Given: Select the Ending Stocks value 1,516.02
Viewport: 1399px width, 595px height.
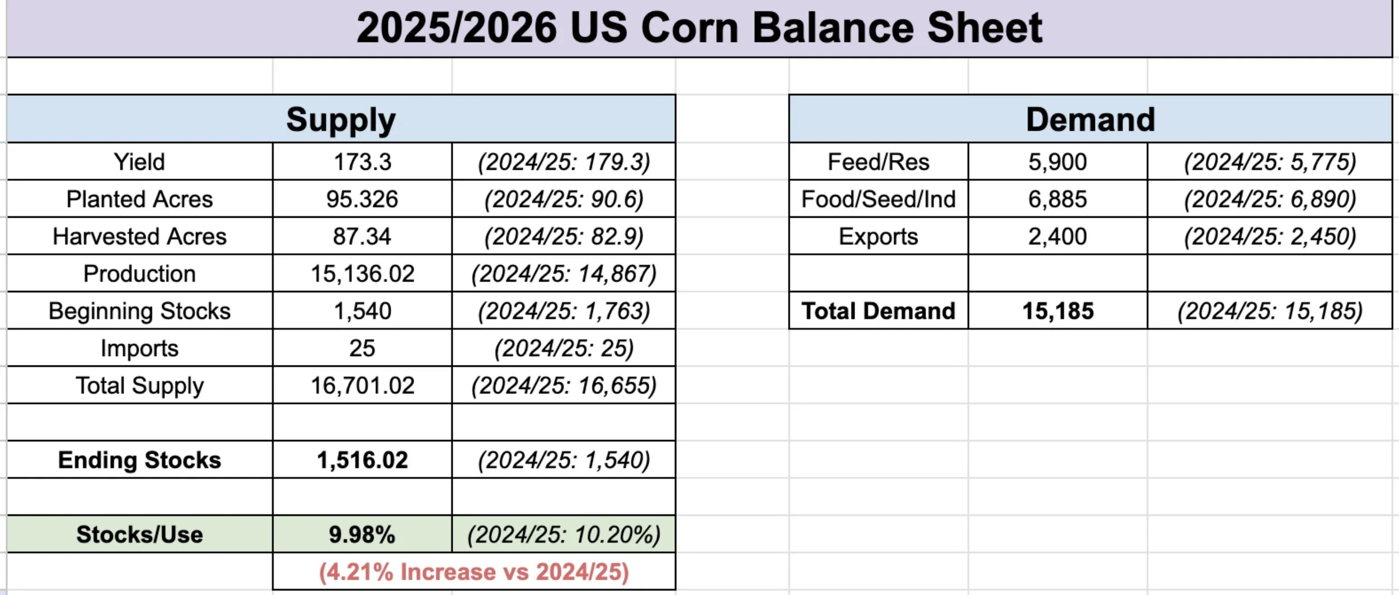Looking at the screenshot, I should pos(362,460).
